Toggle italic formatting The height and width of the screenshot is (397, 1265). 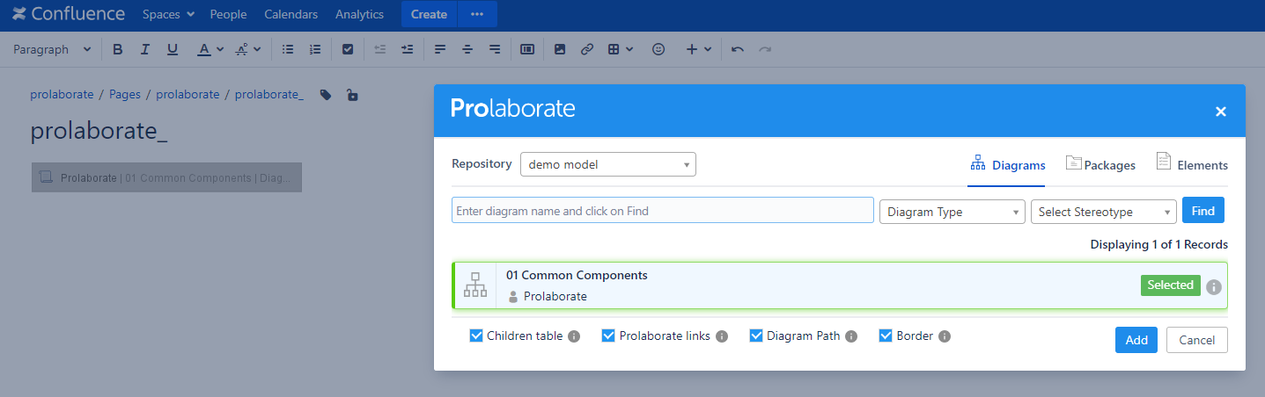tap(144, 49)
